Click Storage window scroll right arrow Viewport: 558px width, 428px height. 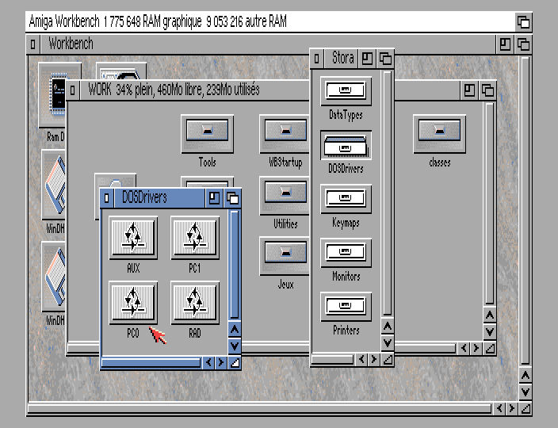coord(373,359)
